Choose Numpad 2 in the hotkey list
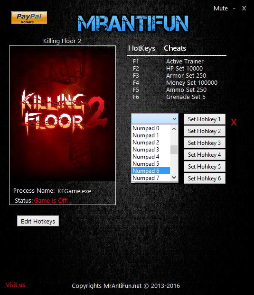254x295 pixels. click(151, 143)
